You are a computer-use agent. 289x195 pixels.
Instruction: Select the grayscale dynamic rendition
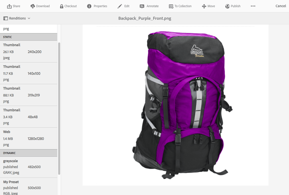pos(29,167)
